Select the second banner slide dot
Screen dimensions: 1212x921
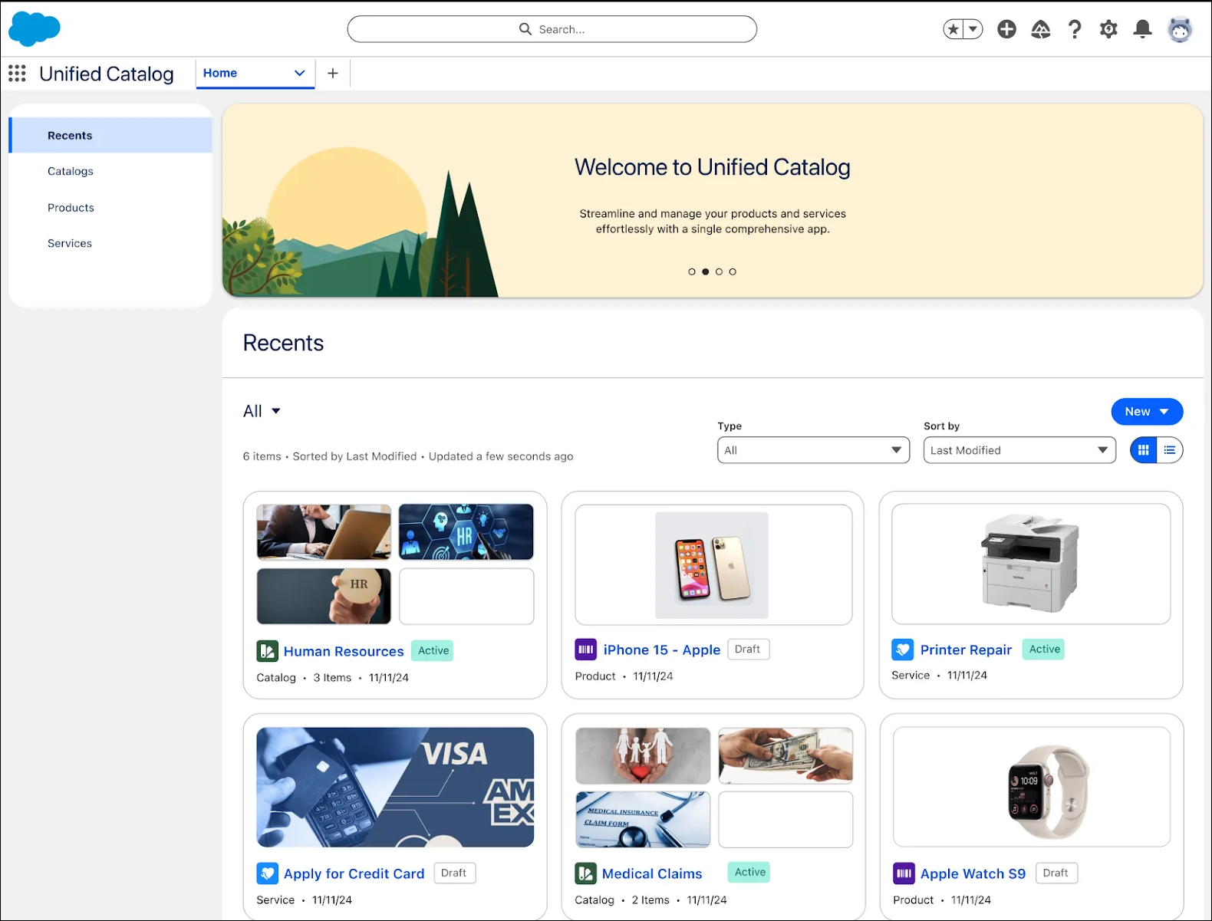(706, 271)
